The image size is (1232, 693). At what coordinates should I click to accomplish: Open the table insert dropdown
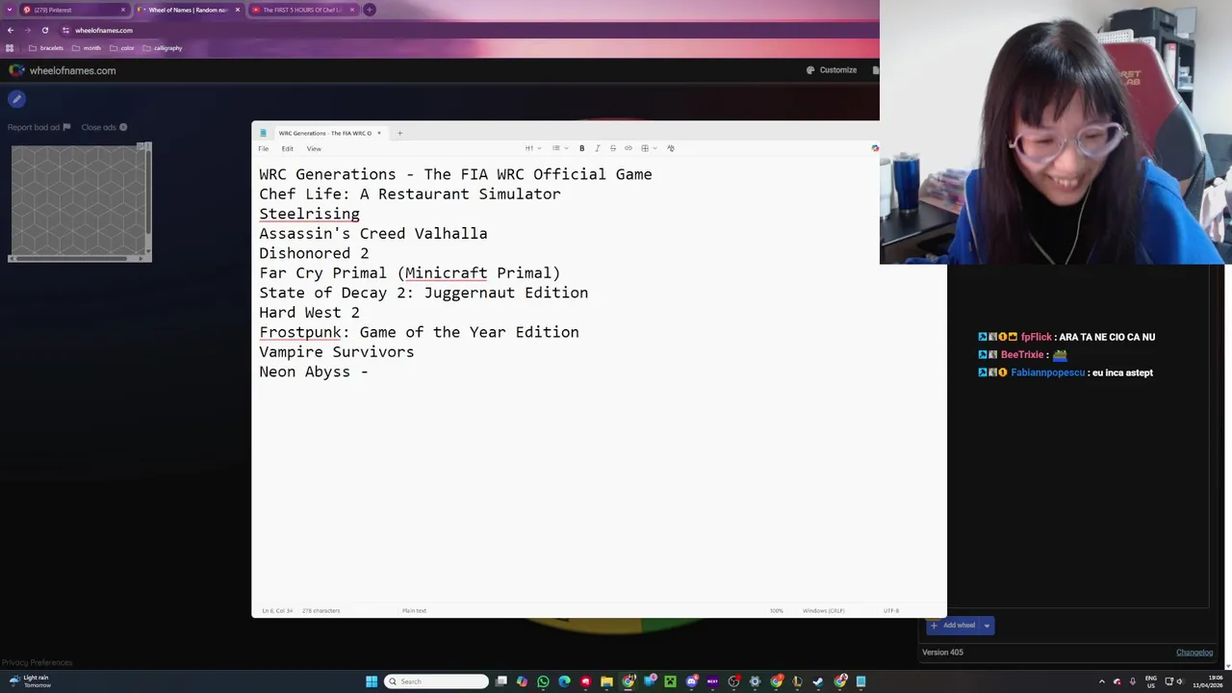point(648,148)
